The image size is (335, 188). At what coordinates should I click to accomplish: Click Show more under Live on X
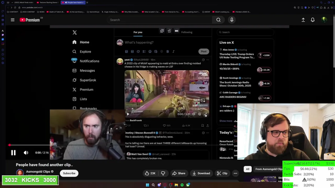click(x=226, y=121)
